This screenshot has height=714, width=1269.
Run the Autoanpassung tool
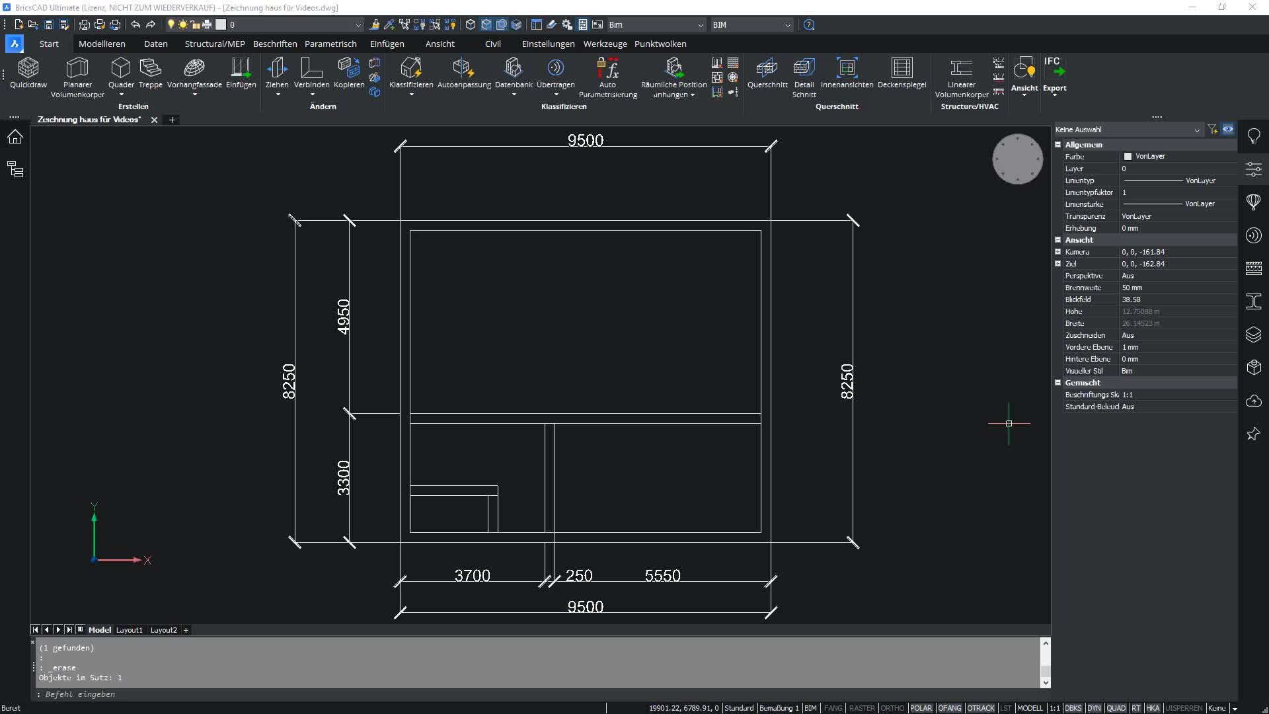coord(464,73)
